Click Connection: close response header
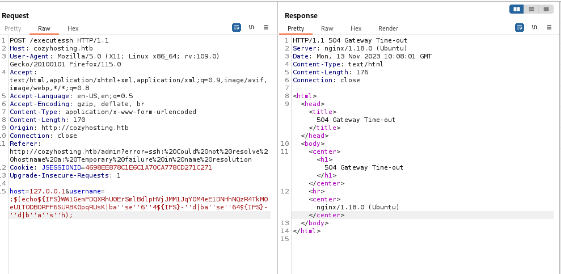The height and width of the screenshot is (274, 561). pyautogui.click(x=326, y=80)
